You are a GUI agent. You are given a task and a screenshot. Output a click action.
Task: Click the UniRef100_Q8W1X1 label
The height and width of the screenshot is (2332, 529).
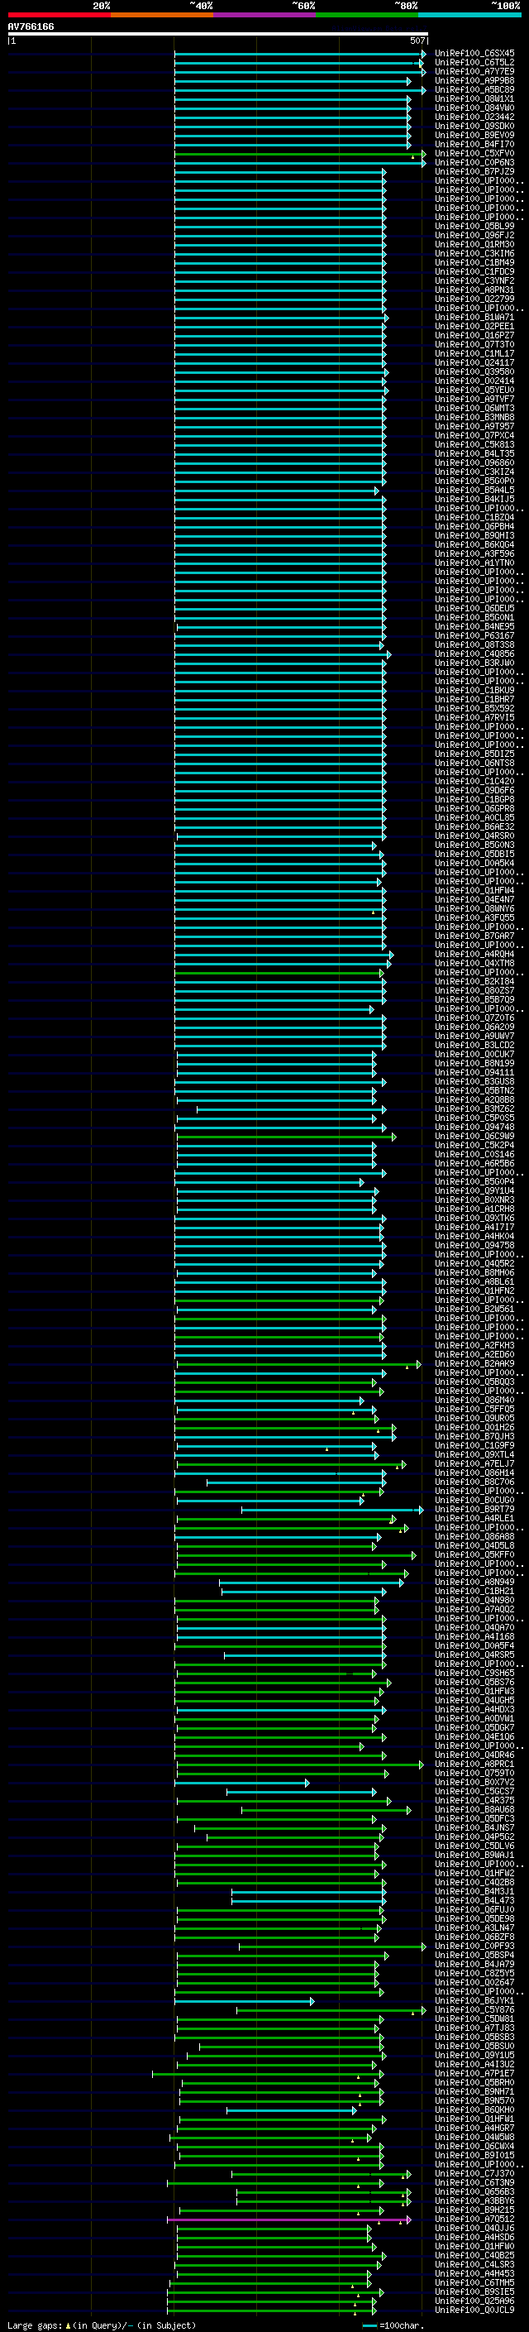474,98
